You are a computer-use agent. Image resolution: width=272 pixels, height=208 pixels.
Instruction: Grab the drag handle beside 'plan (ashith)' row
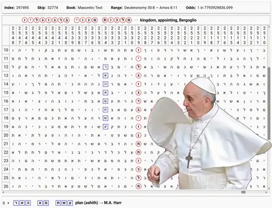coord(3,203)
